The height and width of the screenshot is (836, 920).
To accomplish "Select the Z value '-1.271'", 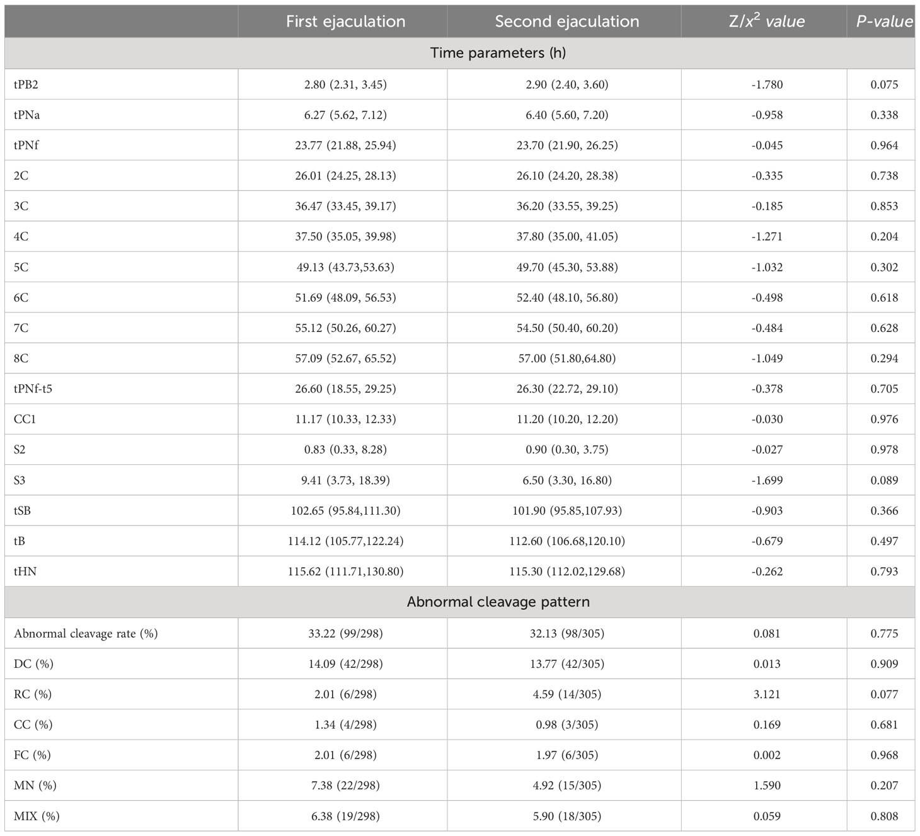I will [x=767, y=237].
